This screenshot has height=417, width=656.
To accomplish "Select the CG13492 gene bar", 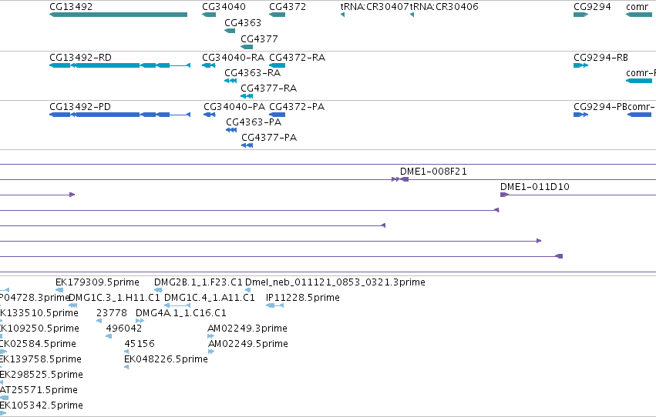I will pos(119,15).
